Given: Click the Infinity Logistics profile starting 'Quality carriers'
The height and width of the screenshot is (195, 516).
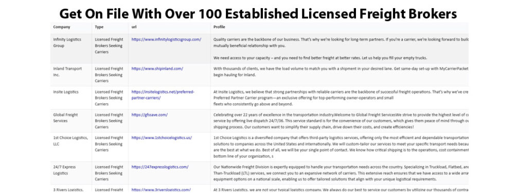Looking at the screenshot, I should coord(341,49).
